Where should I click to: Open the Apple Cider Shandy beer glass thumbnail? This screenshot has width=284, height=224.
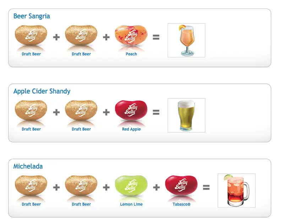pyautogui.click(x=186, y=115)
